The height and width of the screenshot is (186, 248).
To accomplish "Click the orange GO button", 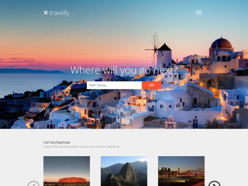I will (x=152, y=85).
